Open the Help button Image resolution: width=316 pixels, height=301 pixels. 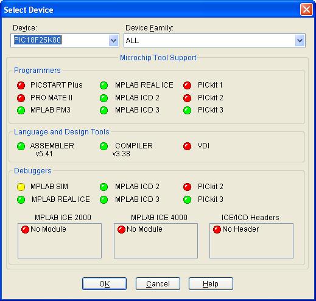coord(211,284)
